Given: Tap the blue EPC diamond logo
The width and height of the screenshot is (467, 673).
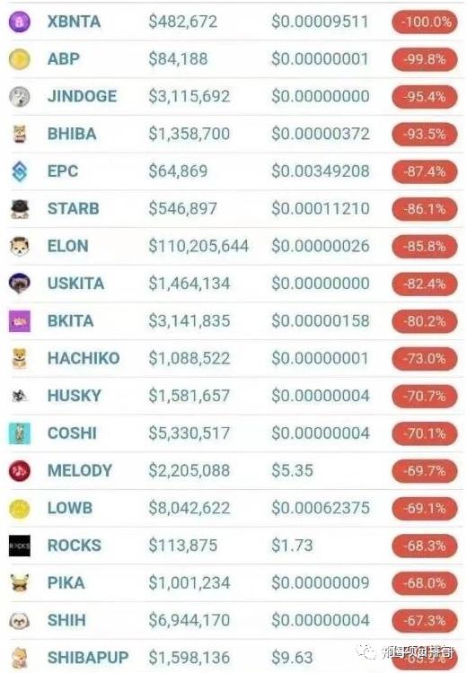Looking at the screenshot, I should click(20, 171).
